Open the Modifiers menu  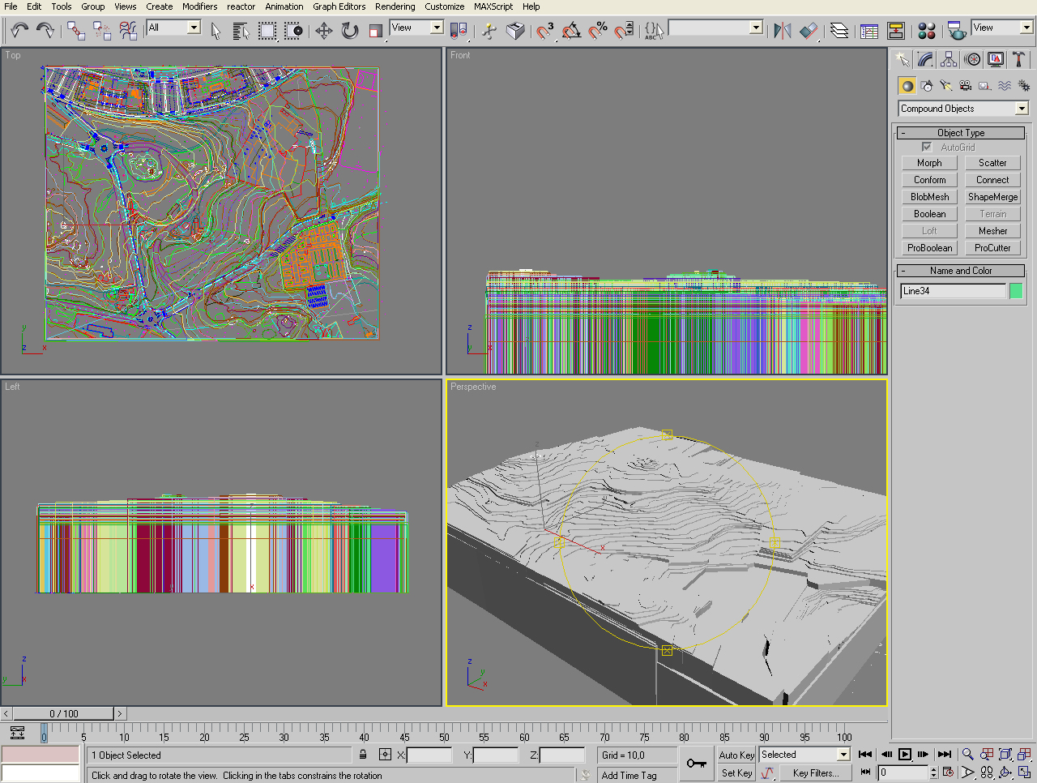(199, 6)
